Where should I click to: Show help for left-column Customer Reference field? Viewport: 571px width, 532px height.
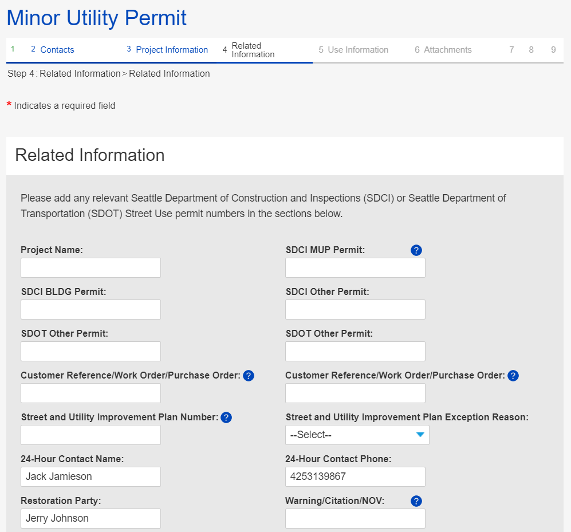[248, 376]
